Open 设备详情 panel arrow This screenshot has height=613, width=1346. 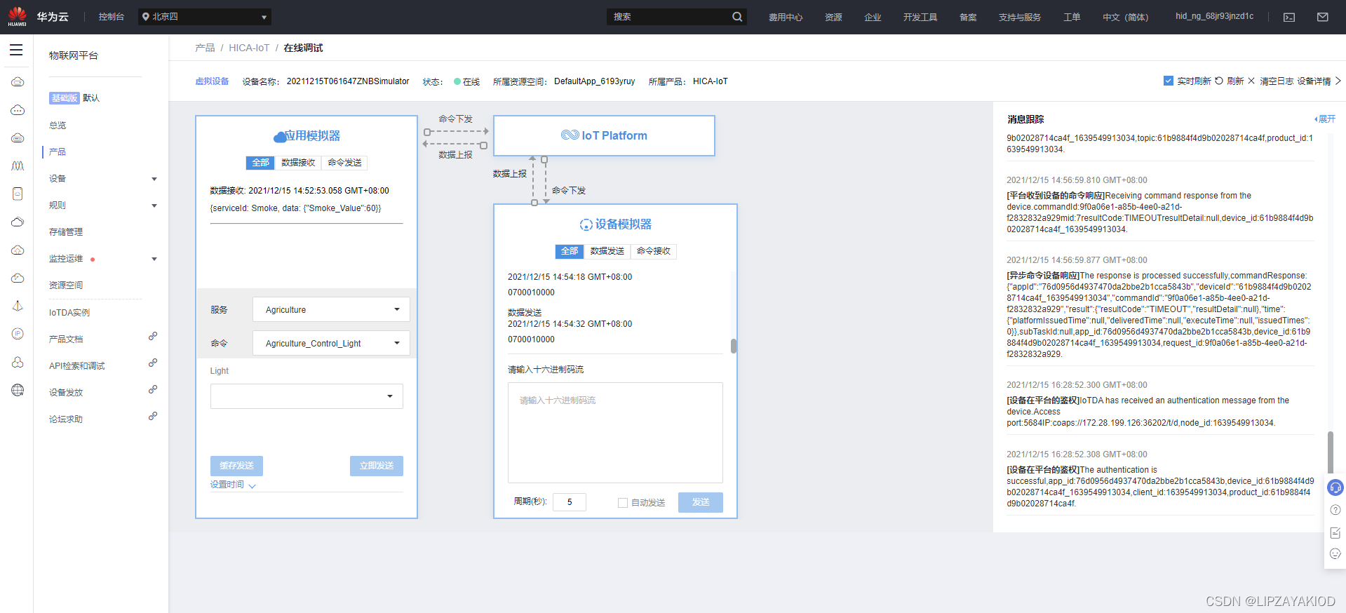pyautogui.click(x=1338, y=81)
